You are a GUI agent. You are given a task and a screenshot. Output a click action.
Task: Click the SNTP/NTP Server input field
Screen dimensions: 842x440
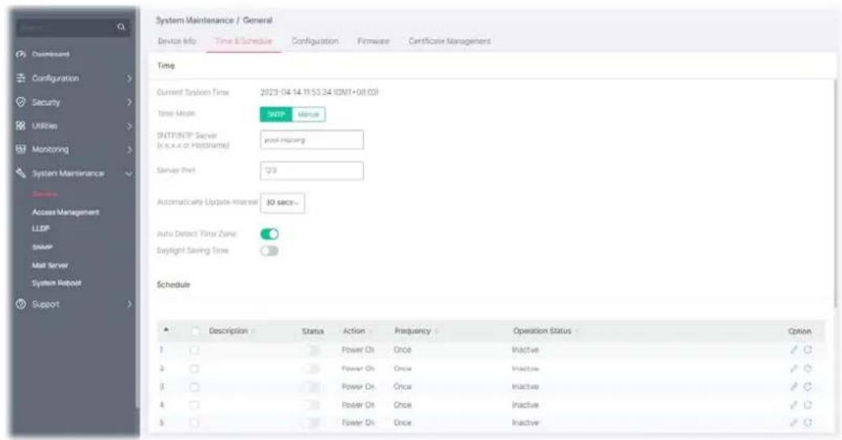point(312,140)
